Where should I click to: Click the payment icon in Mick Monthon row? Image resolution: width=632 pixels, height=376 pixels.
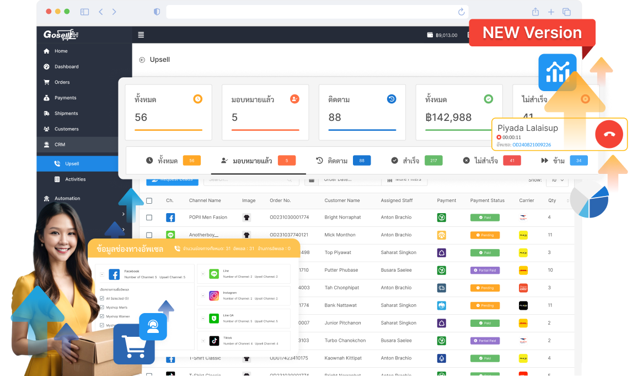point(442,235)
